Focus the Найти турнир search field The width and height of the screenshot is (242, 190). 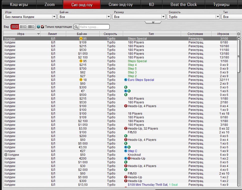(94, 27)
